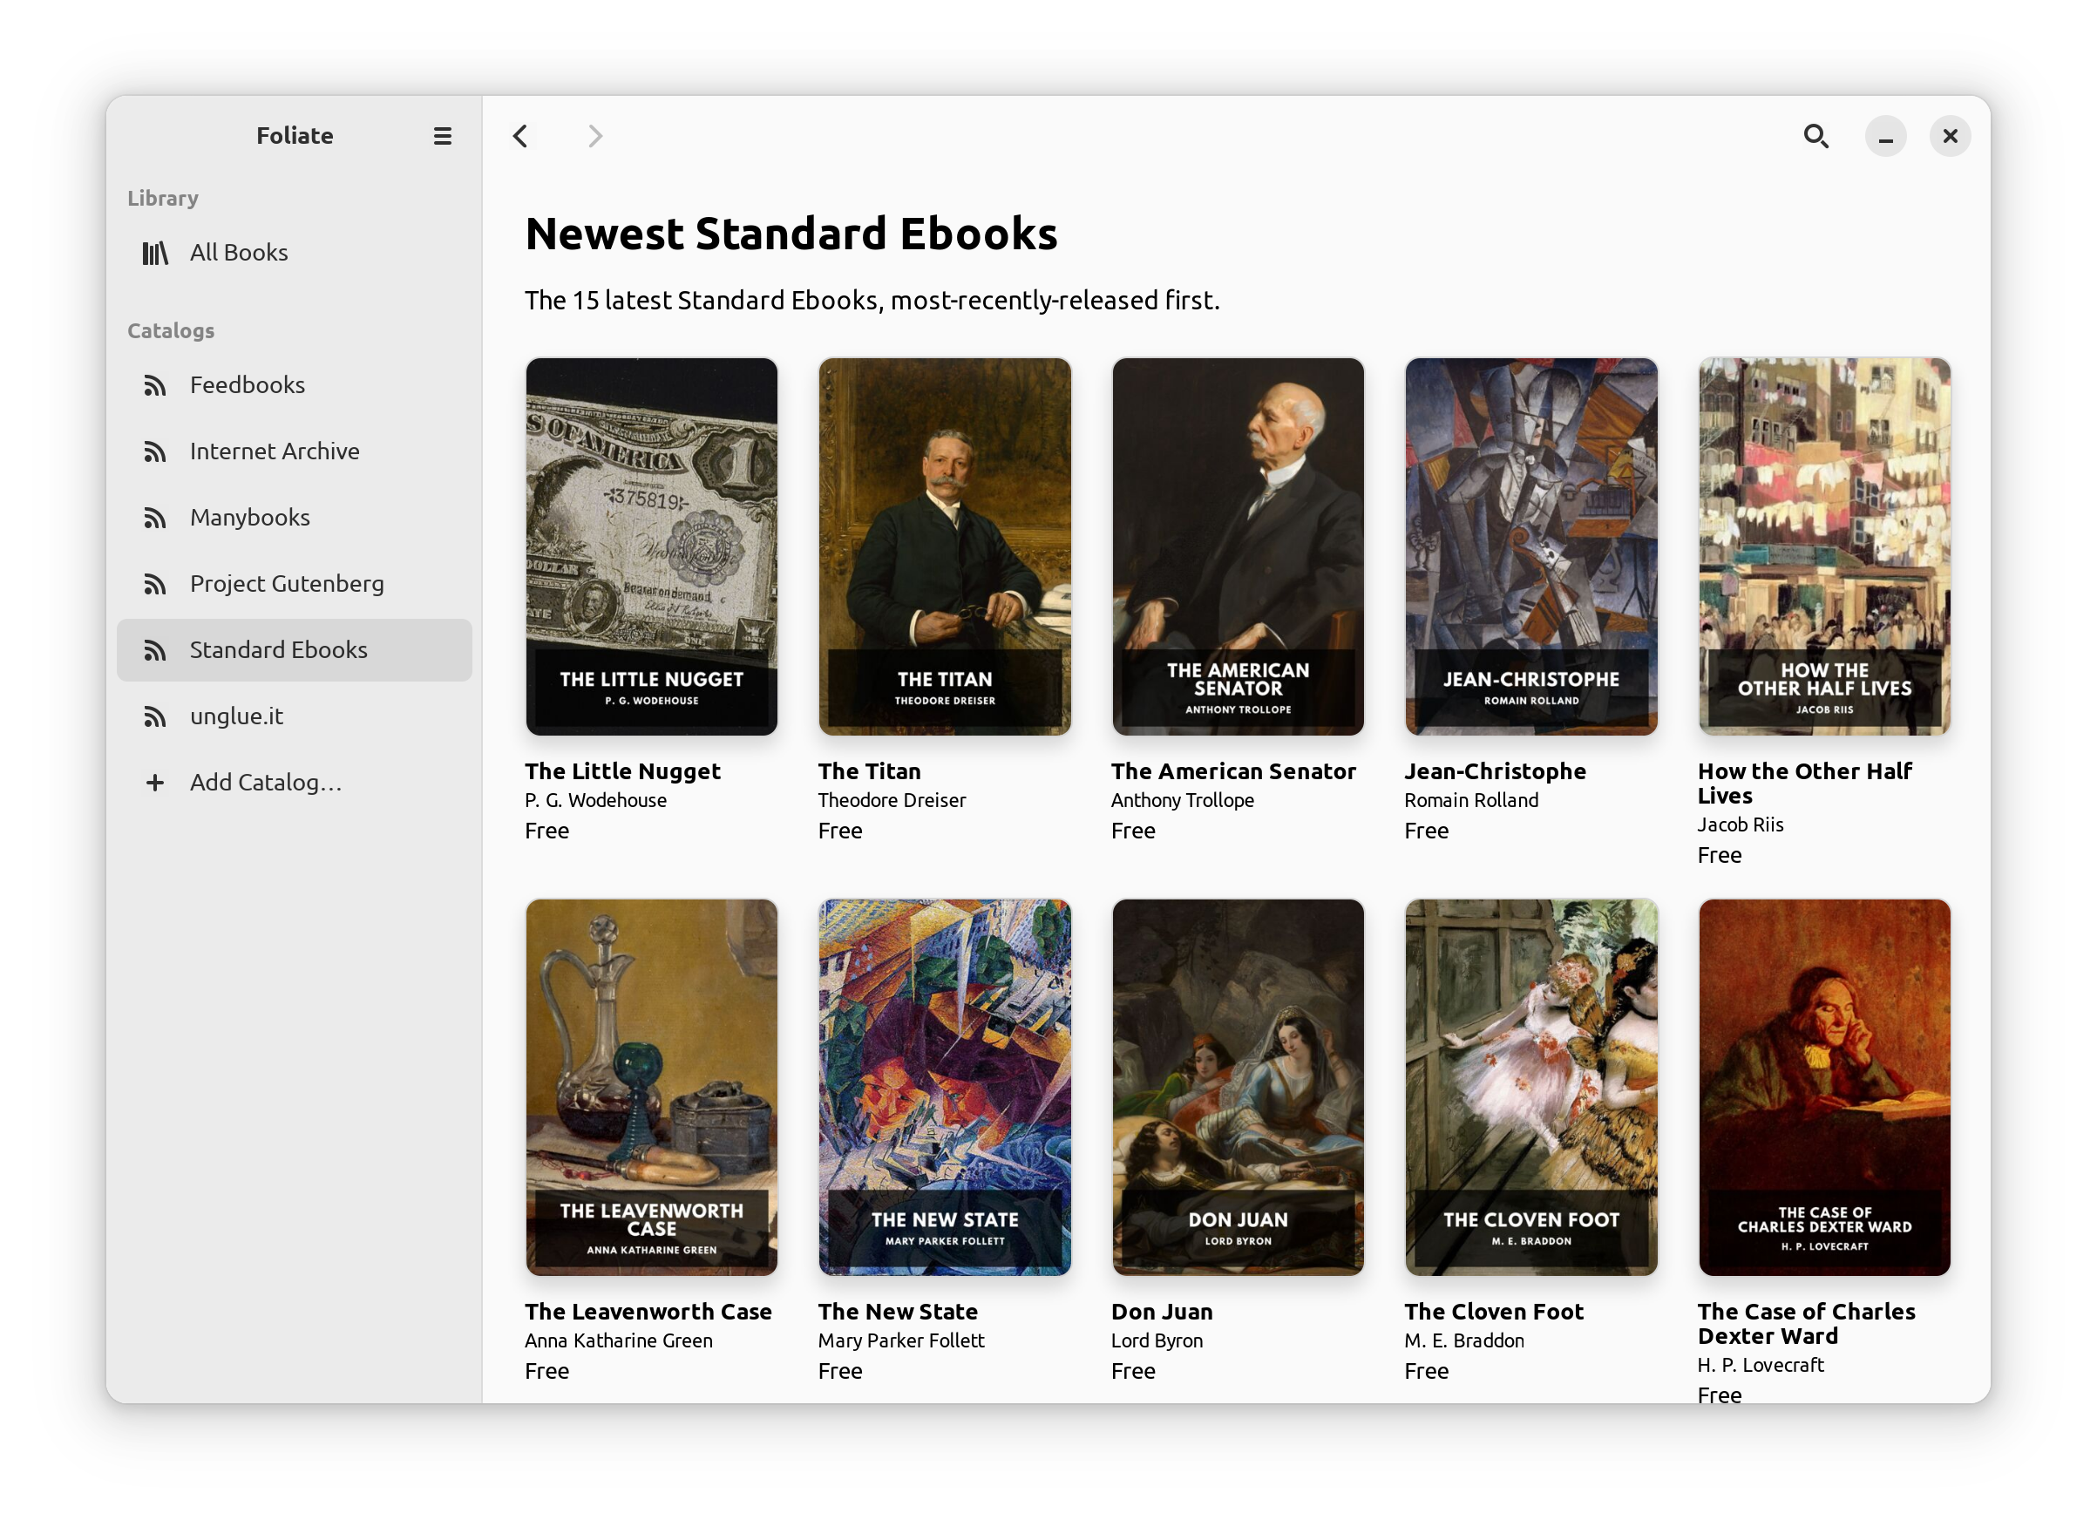Select the All Books library icon

point(154,252)
